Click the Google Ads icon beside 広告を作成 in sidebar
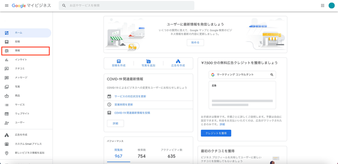Screen dimensions: 338x164 (x=7, y=135)
